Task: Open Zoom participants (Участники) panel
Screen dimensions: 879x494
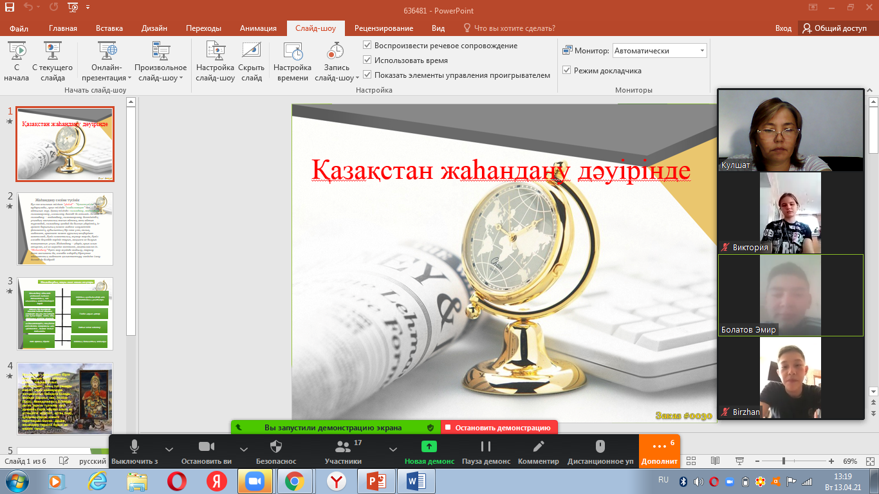Action: pos(343,451)
